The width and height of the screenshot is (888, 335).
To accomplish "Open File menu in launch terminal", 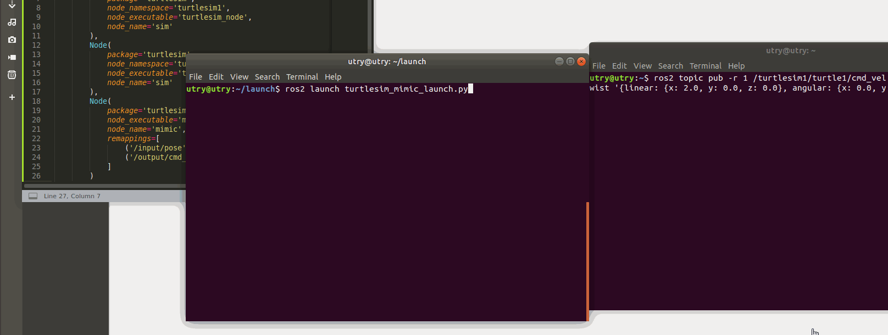I will coord(196,77).
